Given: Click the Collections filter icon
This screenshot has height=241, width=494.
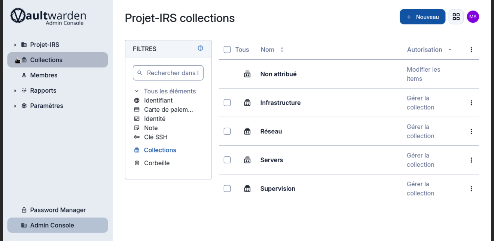Looking at the screenshot, I should tap(137, 150).
